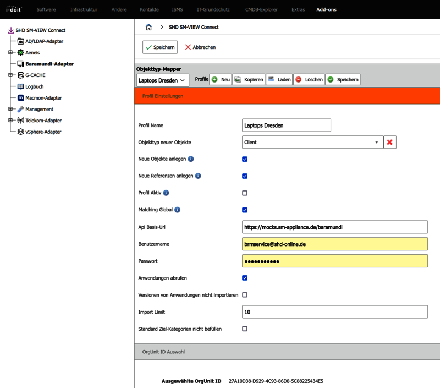Click info icon beside Neue Objekte anlegen
This screenshot has width=440, height=388.
[x=191, y=159]
